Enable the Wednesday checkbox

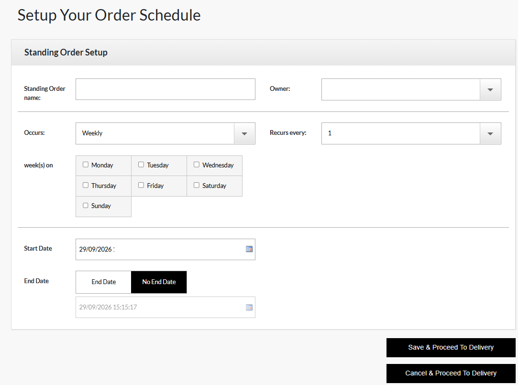197,165
